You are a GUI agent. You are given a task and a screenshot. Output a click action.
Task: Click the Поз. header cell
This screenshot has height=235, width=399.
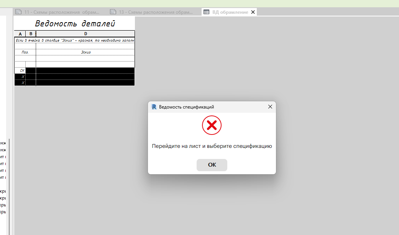[25, 52]
